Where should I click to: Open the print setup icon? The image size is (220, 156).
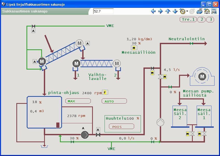pyautogui.click(x=207, y=11)
